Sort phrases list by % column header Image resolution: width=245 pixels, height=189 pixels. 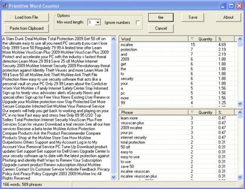point(225,113)
